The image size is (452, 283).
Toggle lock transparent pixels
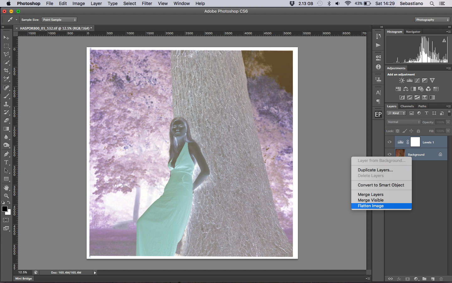[x=398, y=131]
